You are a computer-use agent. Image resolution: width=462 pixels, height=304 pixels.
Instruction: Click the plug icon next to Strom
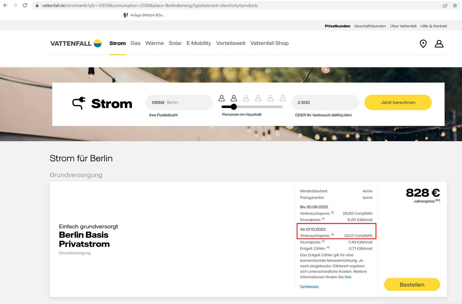coord(79,103)
